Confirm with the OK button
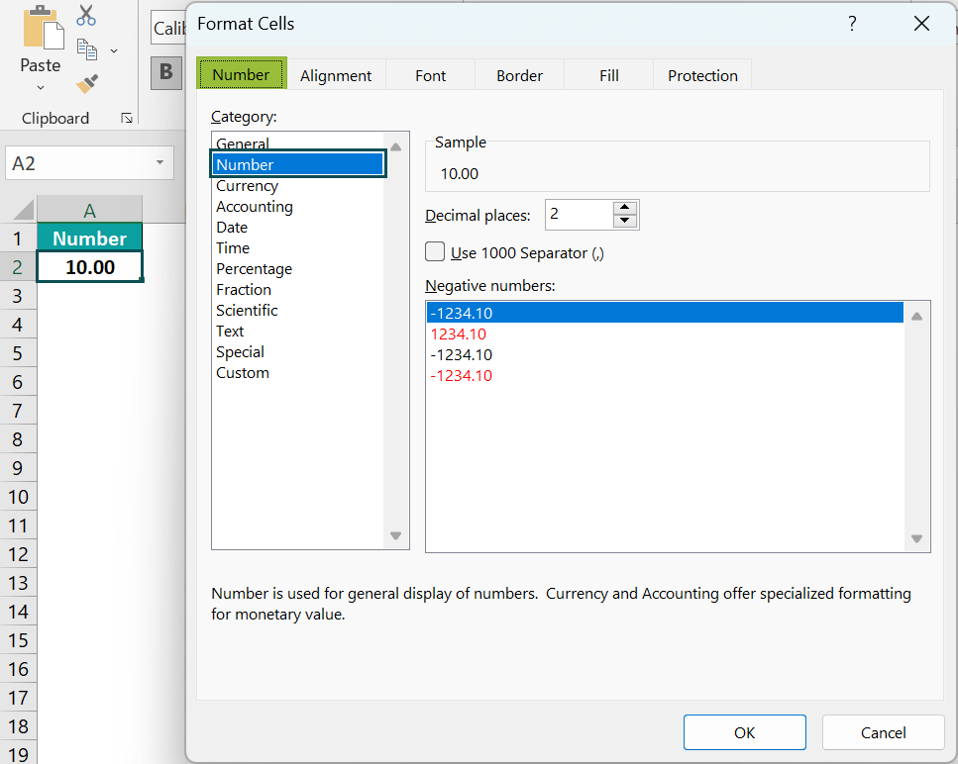This screenshot has width=958, height=764. pyautogui.click(x=744, y=732)
